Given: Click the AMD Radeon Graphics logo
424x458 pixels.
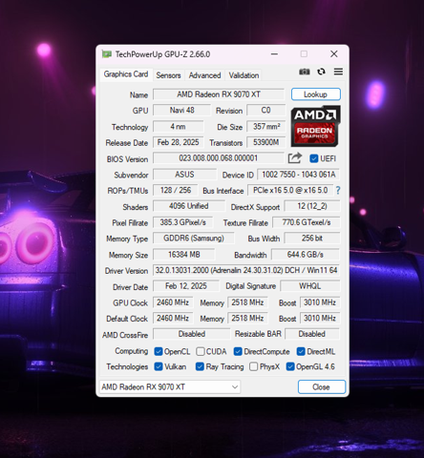Looking at the screenshot, I should (x=315, y=126).
